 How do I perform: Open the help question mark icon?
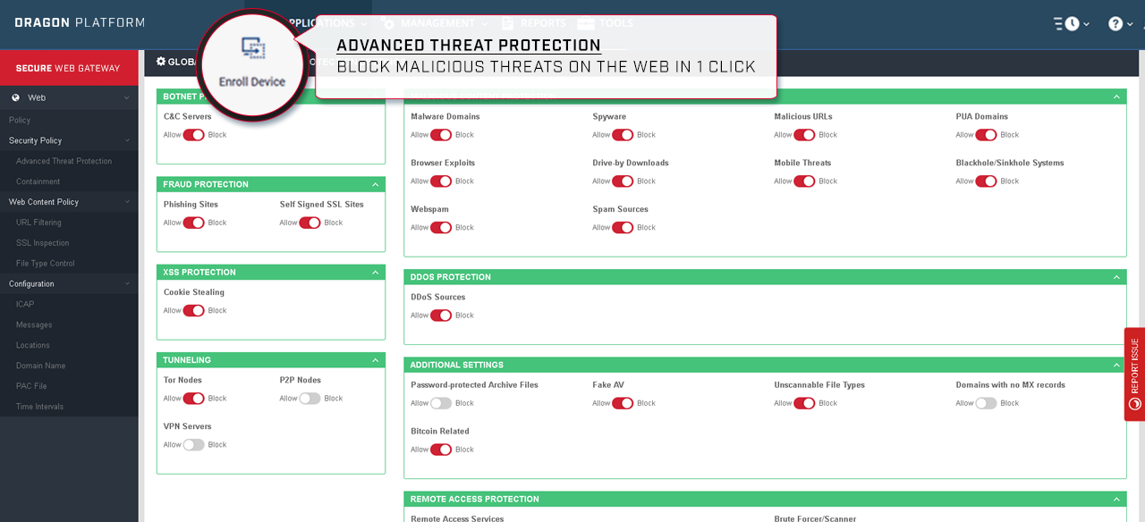coord(1115,24)
